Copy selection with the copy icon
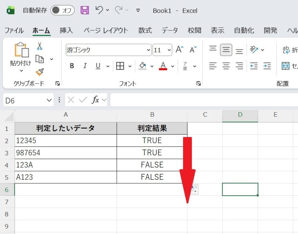 40,59
